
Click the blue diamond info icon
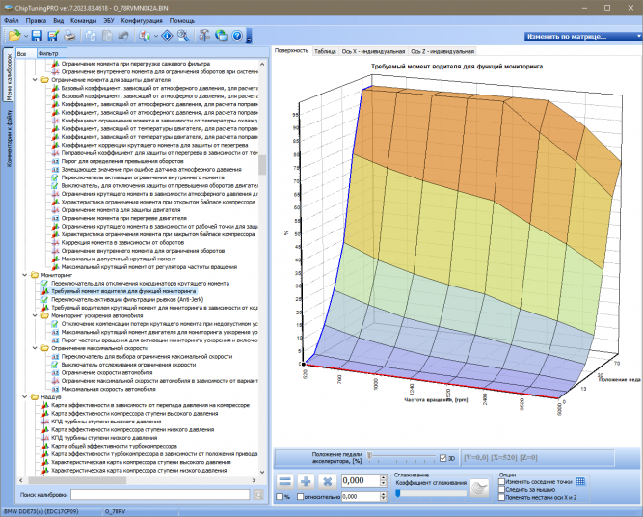(x=167, y=36)
